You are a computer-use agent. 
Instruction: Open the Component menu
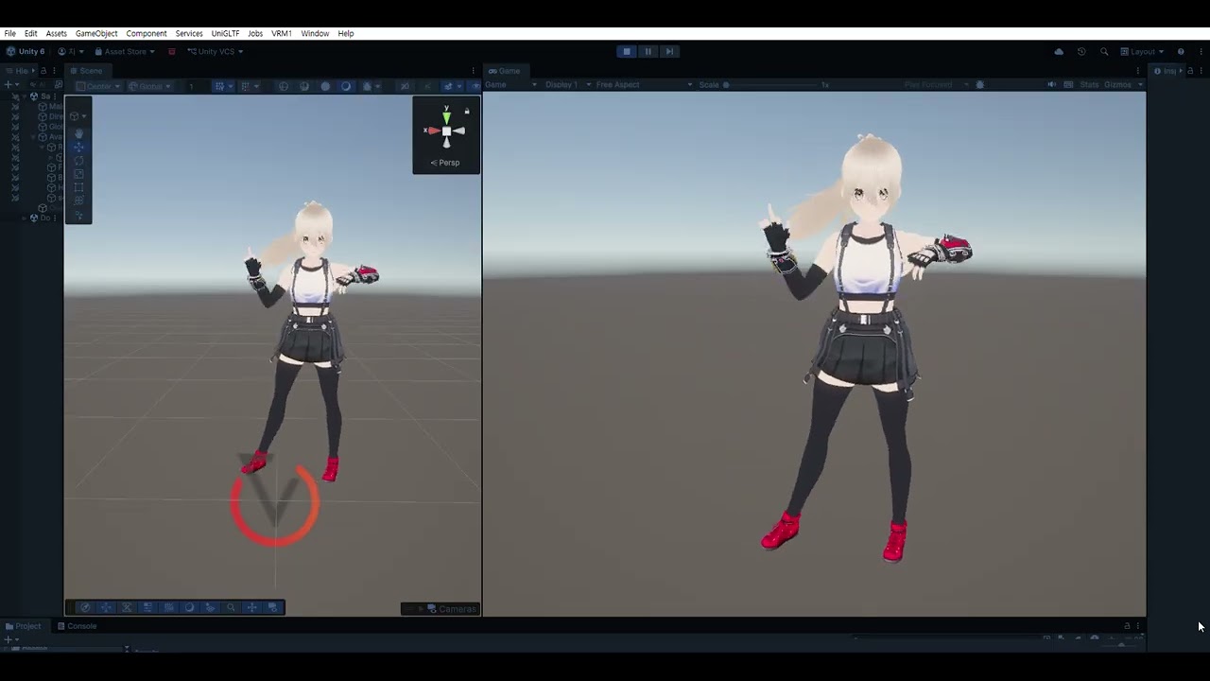pyautogui.click(x=147, y=33)
